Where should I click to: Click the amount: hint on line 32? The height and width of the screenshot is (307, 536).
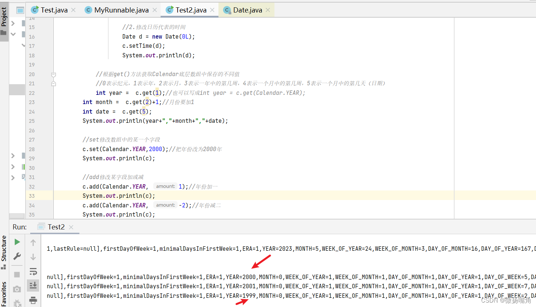click(x=165, y=186)
